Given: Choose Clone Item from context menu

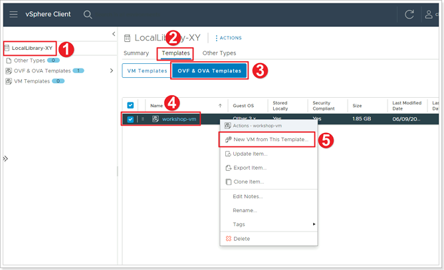Looking at the screenshot, I should pos(269,182).
